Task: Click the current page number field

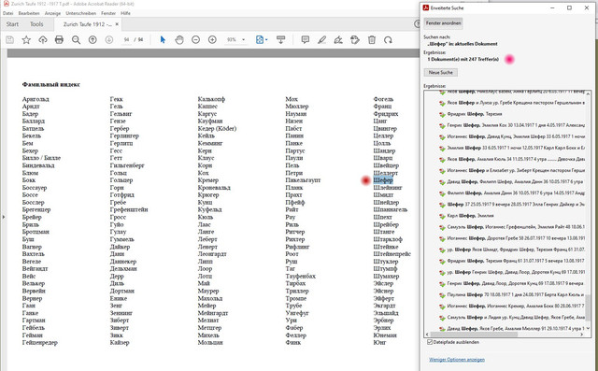Action: click(127, 39)
